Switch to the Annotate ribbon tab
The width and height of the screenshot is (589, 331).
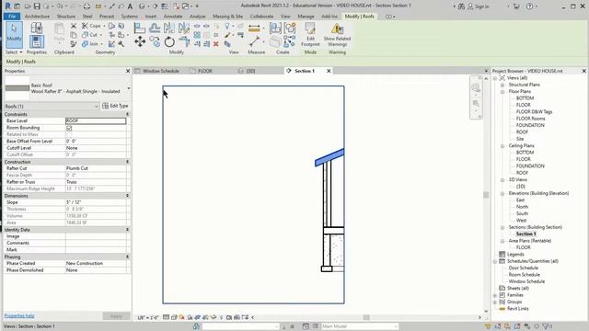173,17
